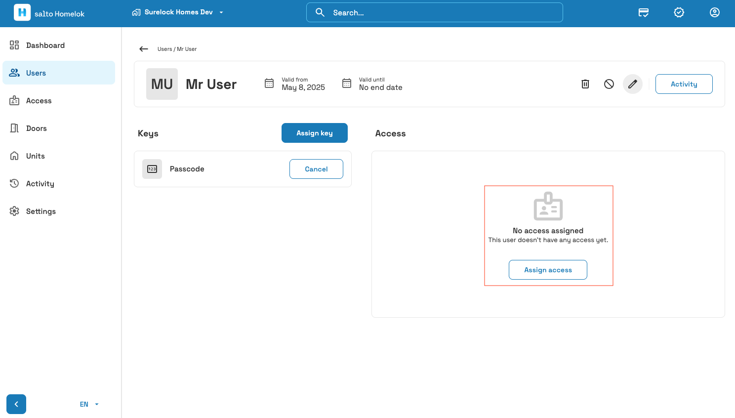Open the EN language dropdown
Image resolution: width=735 pixels, height=418 pixels.
[x=89, y=404]
